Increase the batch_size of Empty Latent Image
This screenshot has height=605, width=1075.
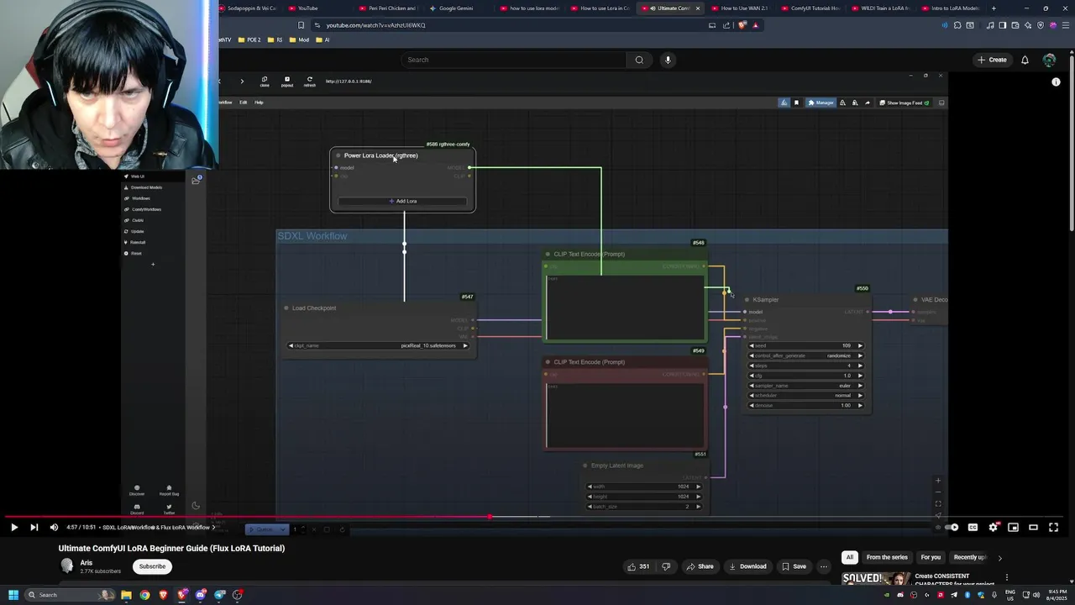pos(698,507)
